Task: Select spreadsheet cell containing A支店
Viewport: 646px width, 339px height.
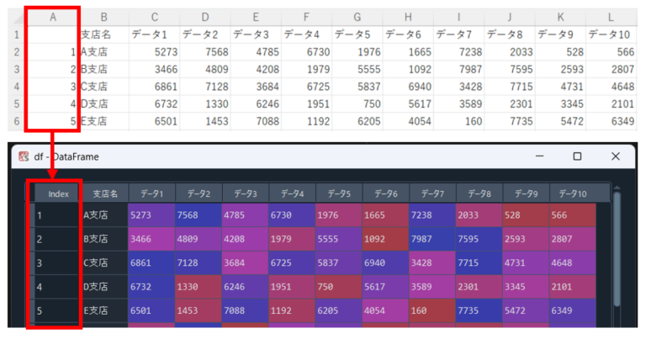Action: pos(103,51)
